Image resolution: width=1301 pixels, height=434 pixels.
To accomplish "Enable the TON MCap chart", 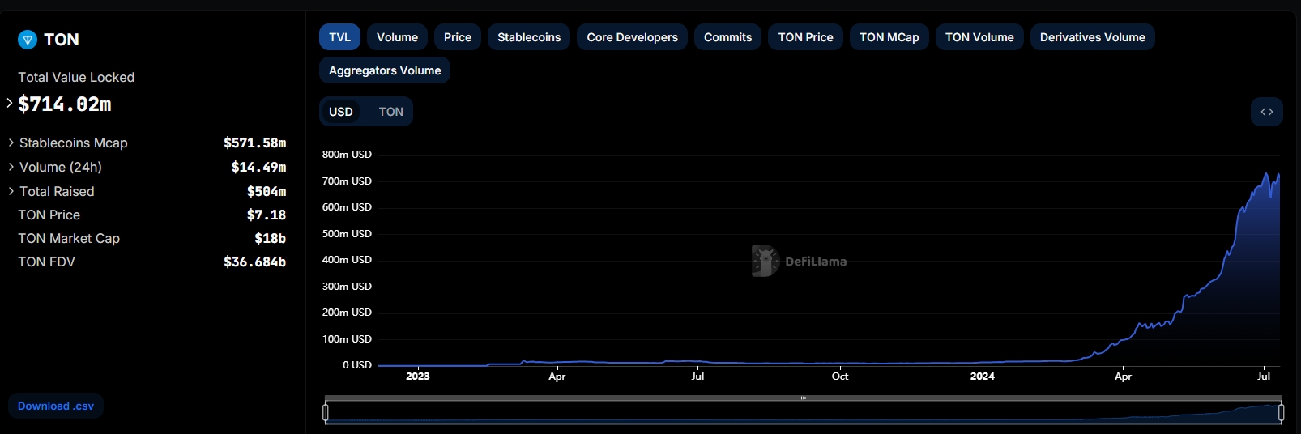I will [x=889, y=37].
